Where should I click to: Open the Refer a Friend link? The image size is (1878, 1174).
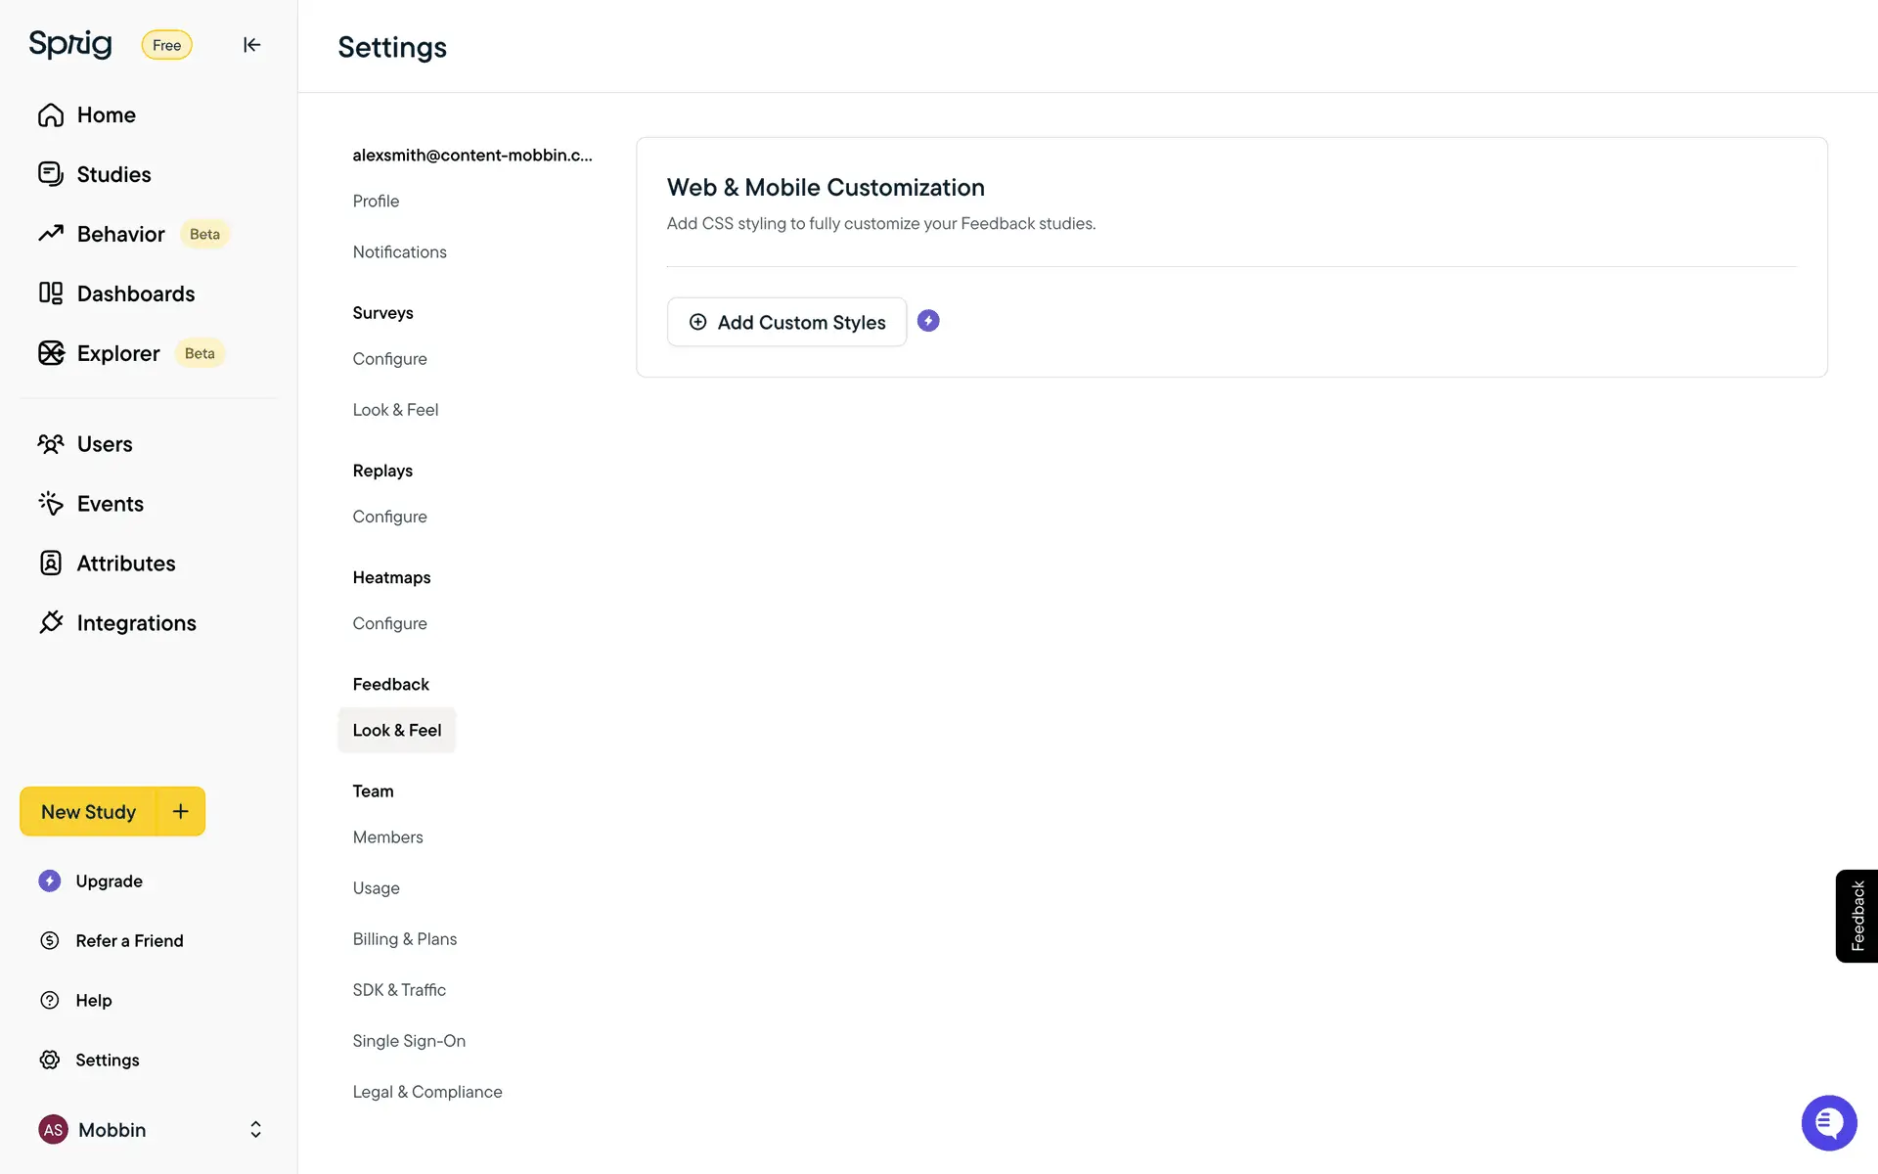[x=129, y=941]
